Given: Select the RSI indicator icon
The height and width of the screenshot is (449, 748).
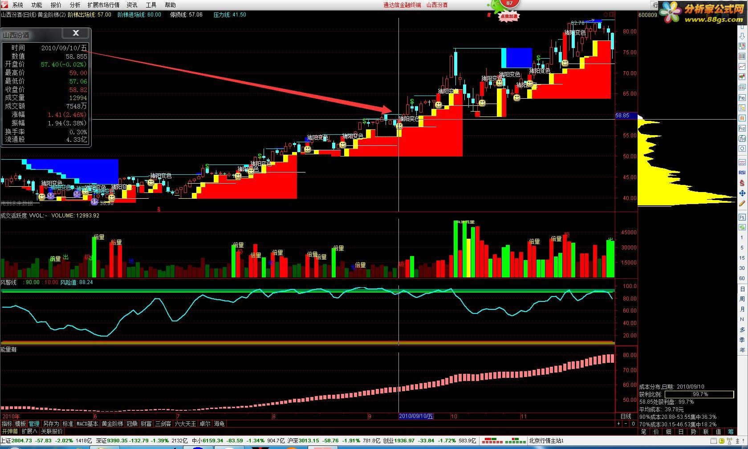Looking at the screenshot, I should pyautogui.click(x=742, y=172).
